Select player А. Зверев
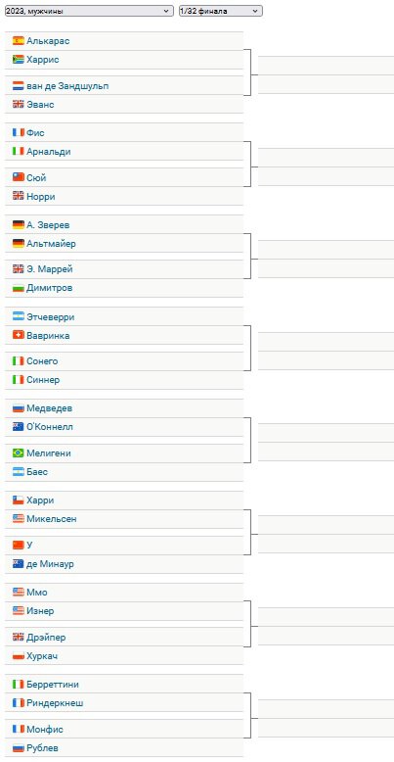The width and height of the screenshot is (394, 762). coord(48,225)
